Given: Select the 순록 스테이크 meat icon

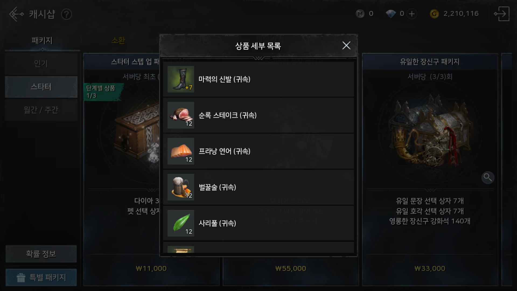Looking at the screenshot, I should [181, 115].
